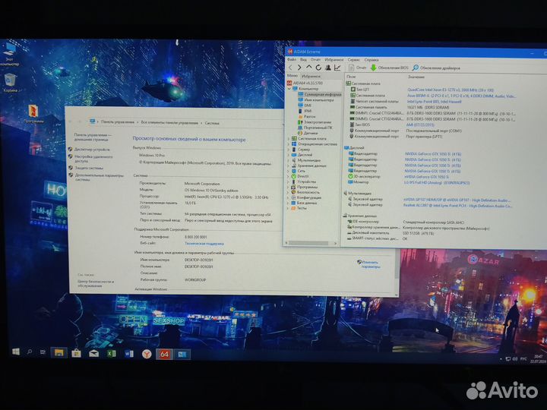Image resolution: width=547 pixels, height=410 pixels.
Task: Select Портативный ПК tree item
Action: [x=315, y=128]
